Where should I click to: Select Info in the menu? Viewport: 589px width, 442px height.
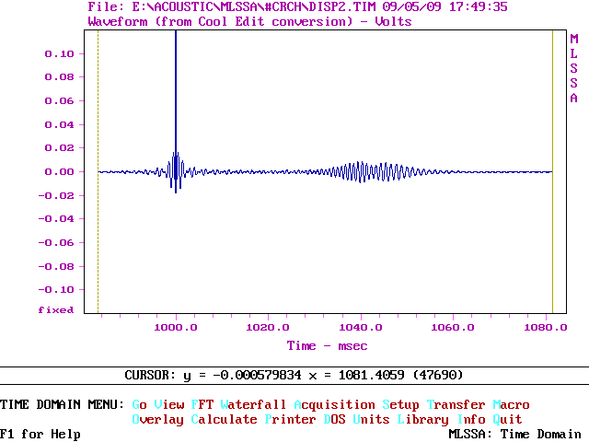470,419
